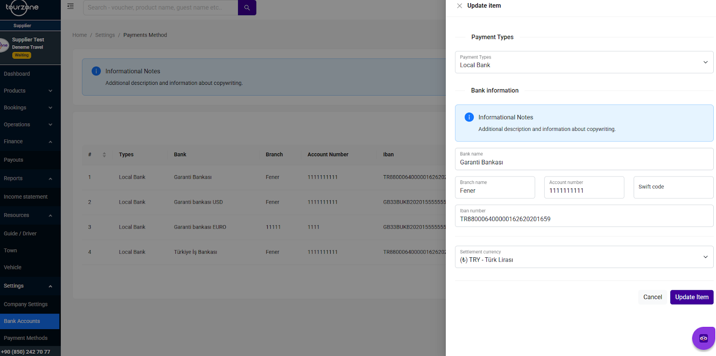Click the Account number field
716x356 pixels.
[x=584, y=188]
